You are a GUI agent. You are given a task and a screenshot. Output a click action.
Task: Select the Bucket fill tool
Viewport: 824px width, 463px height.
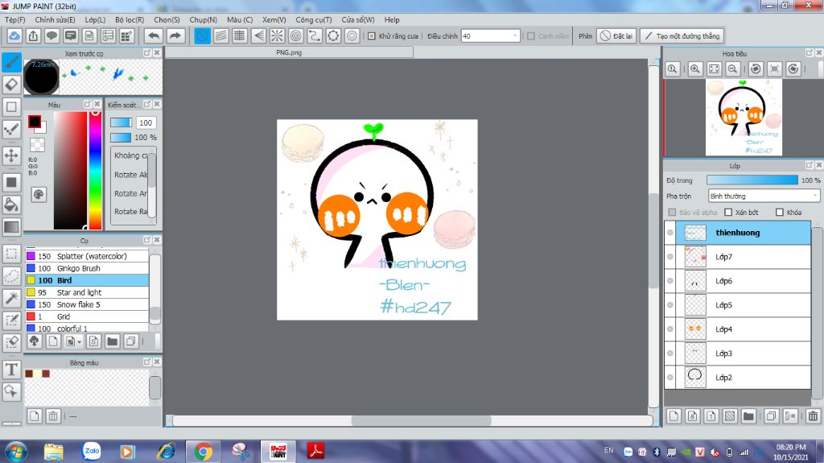point(11,205)
